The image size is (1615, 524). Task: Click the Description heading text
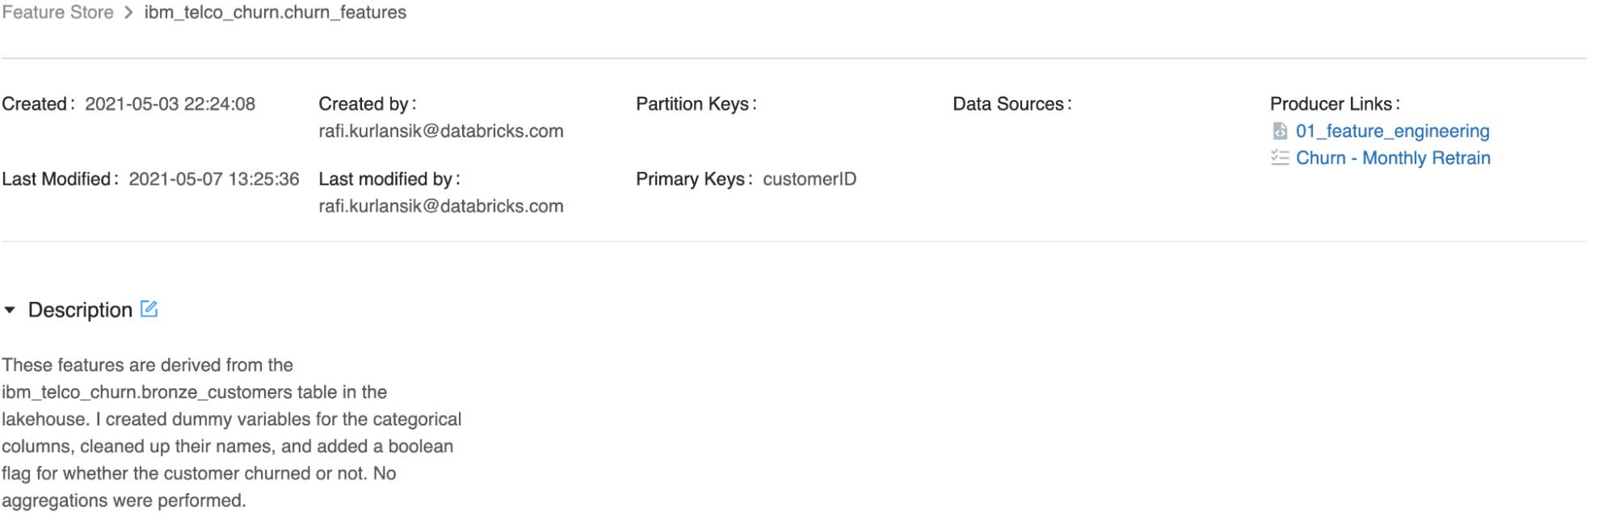[x=80, y=310]
